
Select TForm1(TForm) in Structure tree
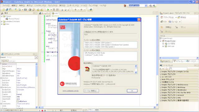click(14, 19)
